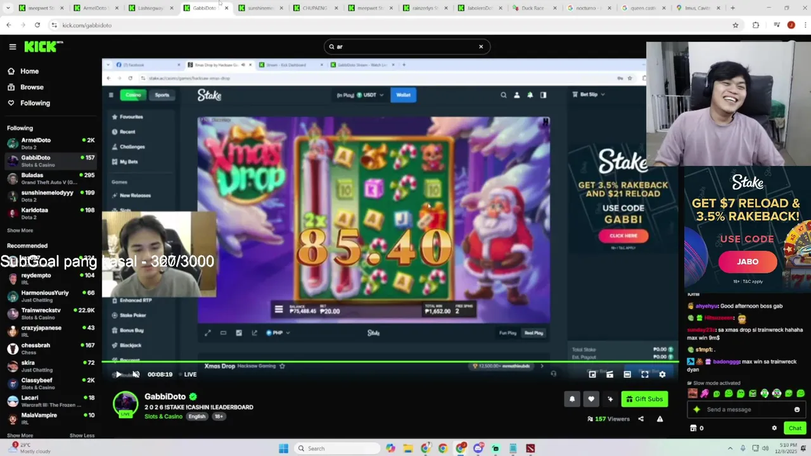Open the taskbar weather widget
Screen dimensions: 811x456
point(29,448)
